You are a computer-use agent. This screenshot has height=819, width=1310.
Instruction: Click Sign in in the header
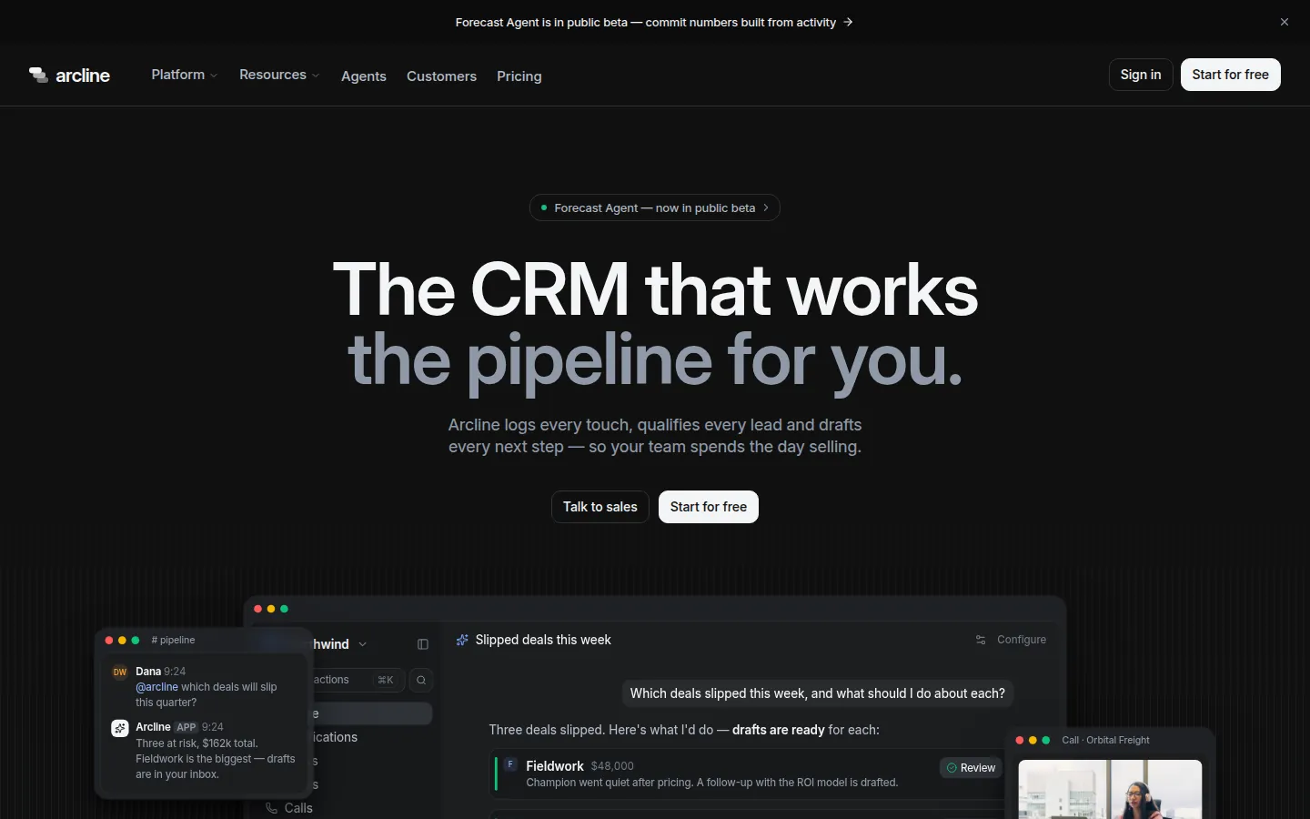click(x=1141, y=75)
